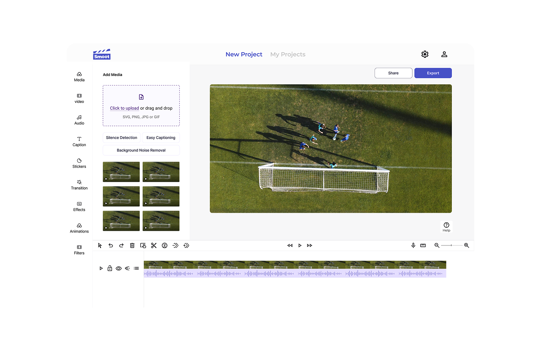Expand the track options list icon
Image resolution: width=541 pixels, height=351 pixels.
(136, 268)
